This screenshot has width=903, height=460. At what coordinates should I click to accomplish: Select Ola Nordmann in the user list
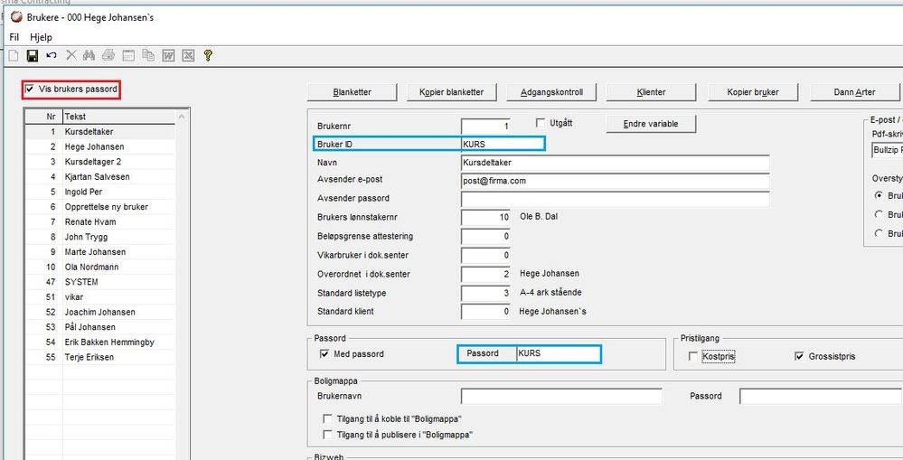pyautogui.click(x=99, y=267)
